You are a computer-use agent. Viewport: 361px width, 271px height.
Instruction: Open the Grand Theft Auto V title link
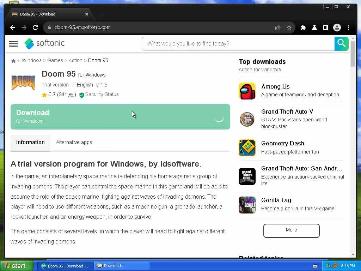[287, 112]
